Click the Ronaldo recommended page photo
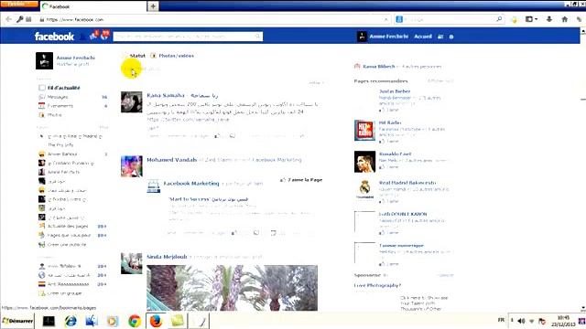 (364, 162)
